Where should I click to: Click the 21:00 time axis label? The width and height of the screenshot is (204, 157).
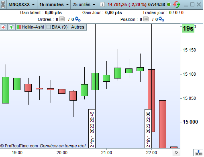coord(106,153)
